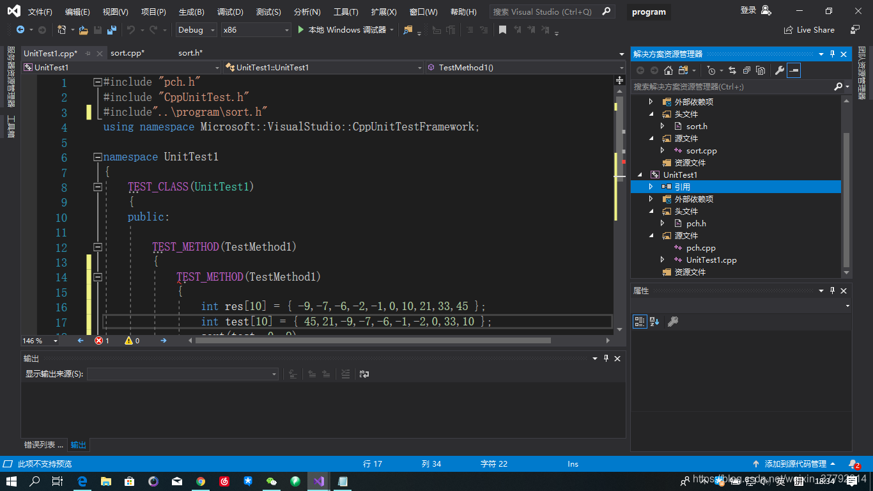Switch to the sort.h* editor tab
This screenshot has height=491, width=873.
point(190,53)
